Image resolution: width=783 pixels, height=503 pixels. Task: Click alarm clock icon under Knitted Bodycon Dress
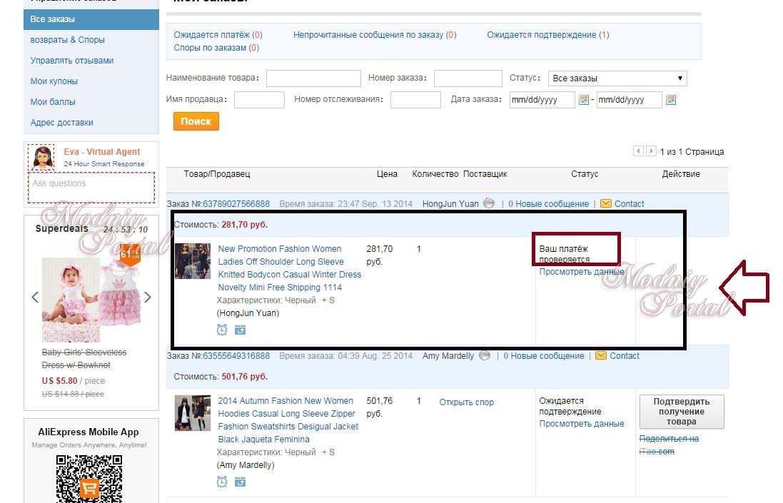click(222, 330)
